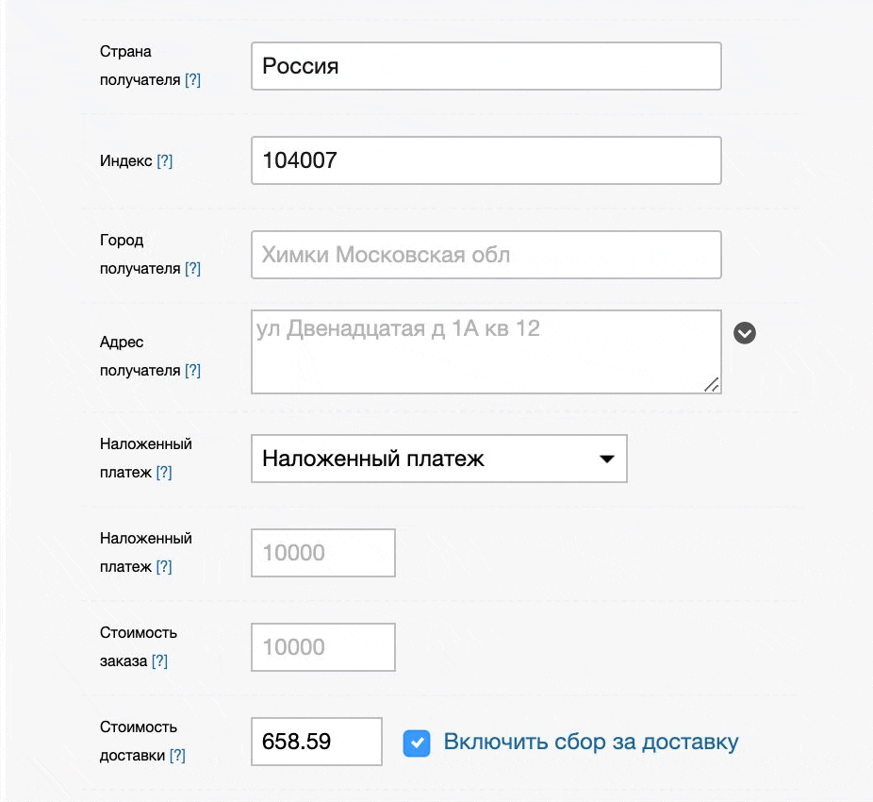This screenshot has width=873, height=802.
Task: Open the [?] hint beside Стоимость доставки
Action: [176, 756]
